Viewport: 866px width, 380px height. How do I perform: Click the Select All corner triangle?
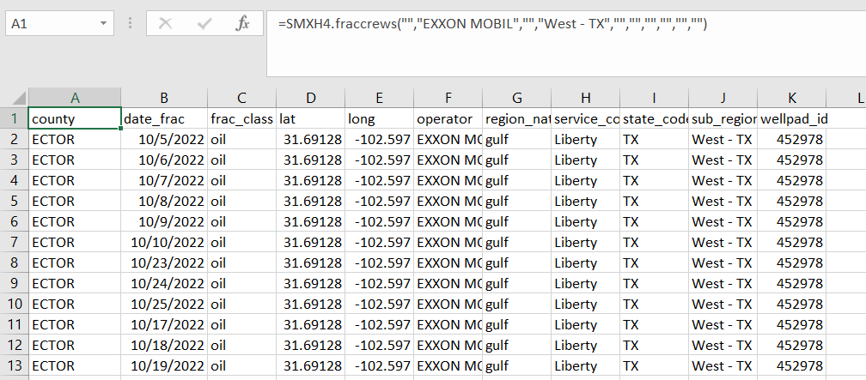(x=19, y=98)
